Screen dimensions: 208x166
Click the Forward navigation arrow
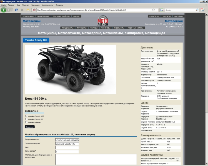coord(9,10)
